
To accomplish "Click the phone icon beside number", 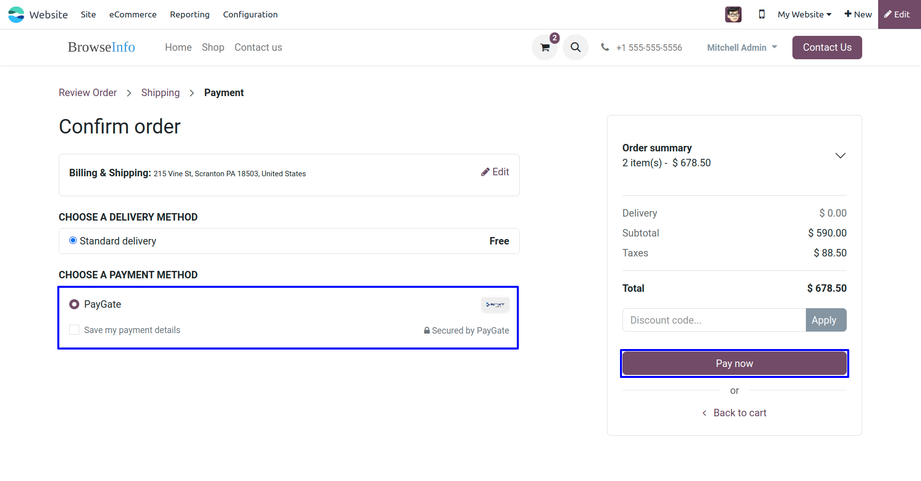I will point(605,47).
